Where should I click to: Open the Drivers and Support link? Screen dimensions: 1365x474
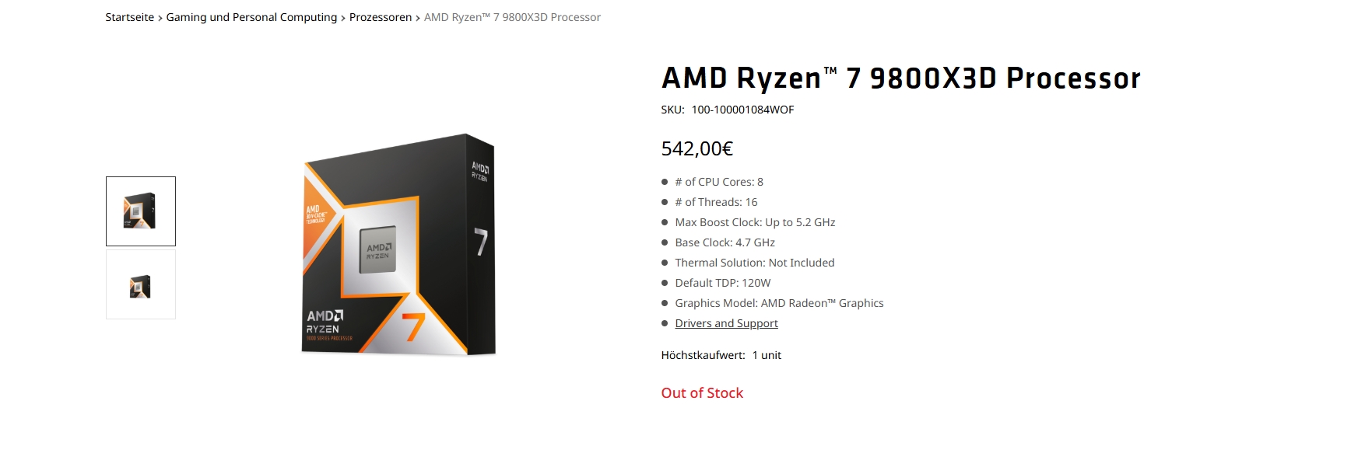point(726,323)
